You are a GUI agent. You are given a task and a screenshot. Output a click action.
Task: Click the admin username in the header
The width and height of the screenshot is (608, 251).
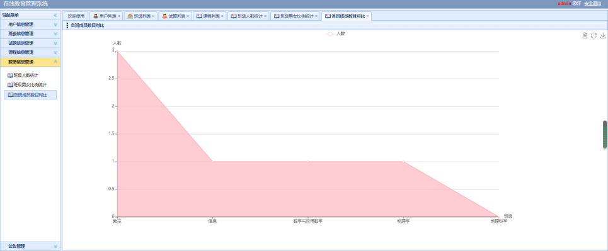click(564, 4)
